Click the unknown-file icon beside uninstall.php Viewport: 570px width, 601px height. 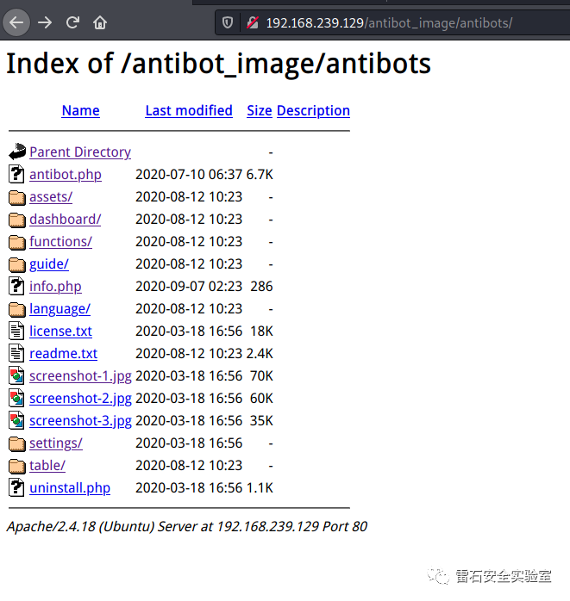tap(16, 487)
